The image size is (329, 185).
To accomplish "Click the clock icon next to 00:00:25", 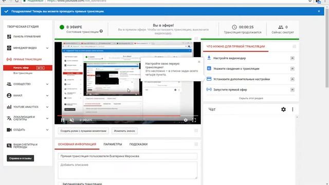I will (x=234, y=27).
